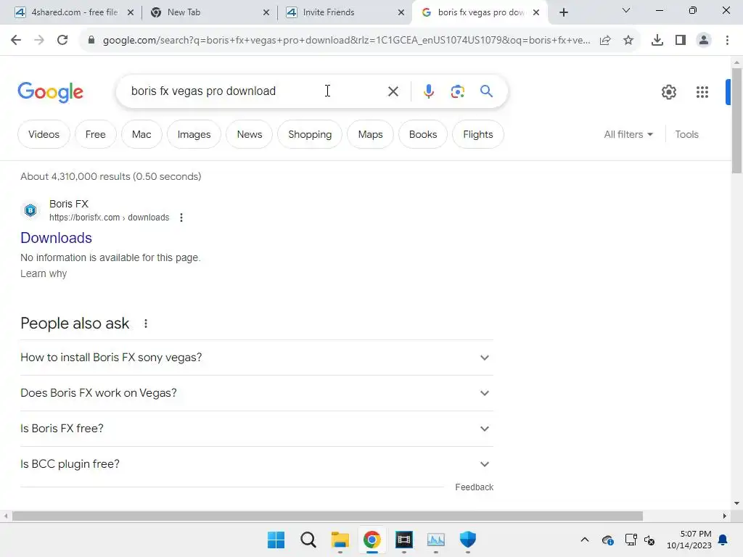Screen dimensions: 743x557
Task: Open Chrome downloads tray icon
Action: point(657,41)
